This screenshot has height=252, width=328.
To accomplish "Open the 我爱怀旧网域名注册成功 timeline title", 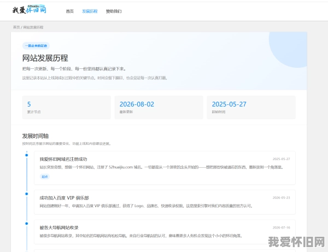I will (x=63, y=159).
